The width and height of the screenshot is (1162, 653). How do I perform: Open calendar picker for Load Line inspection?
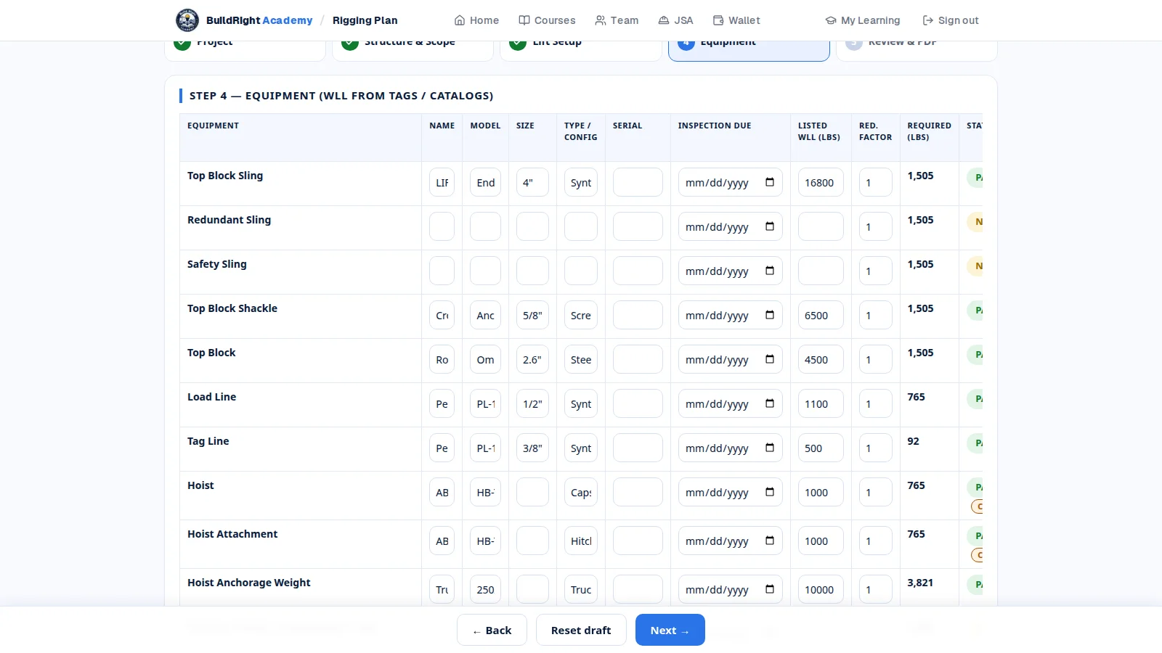click(770, 403)
